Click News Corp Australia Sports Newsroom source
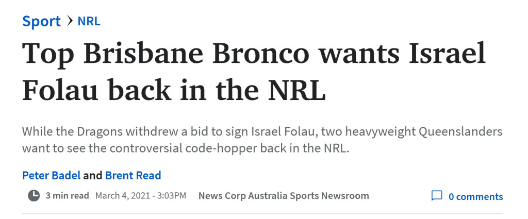This screenshot has width=528, height=219. 284,195
